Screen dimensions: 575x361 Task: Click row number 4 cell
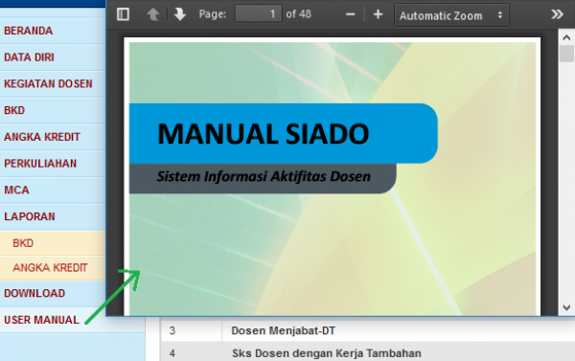click(x=191, y=351)
